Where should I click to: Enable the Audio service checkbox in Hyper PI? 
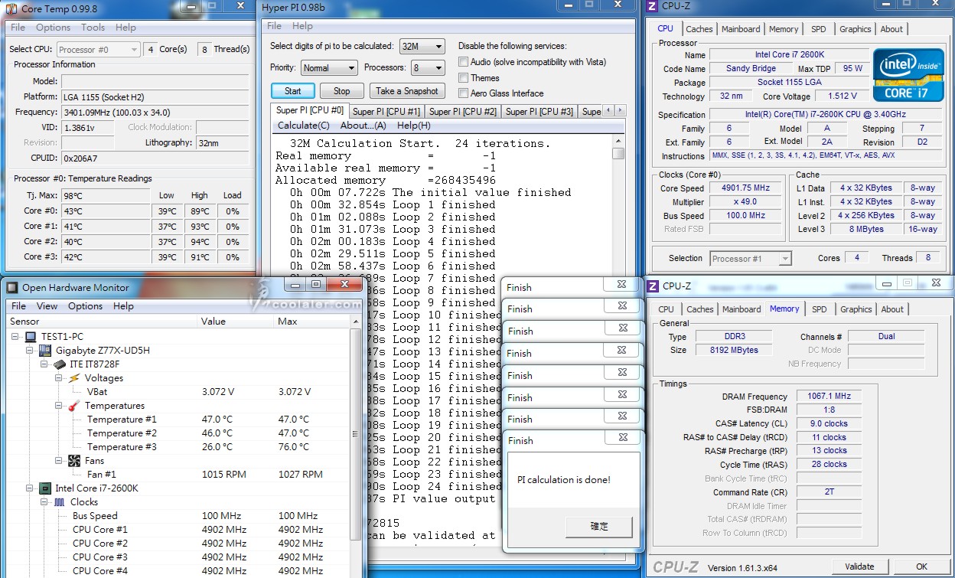(x=463, y=62)
